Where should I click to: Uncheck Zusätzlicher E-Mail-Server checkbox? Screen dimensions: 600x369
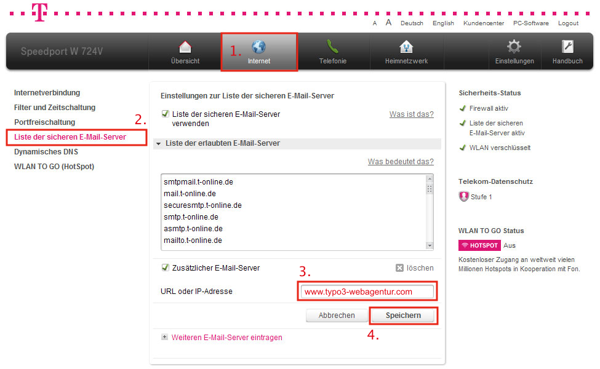tap(166, 268)
